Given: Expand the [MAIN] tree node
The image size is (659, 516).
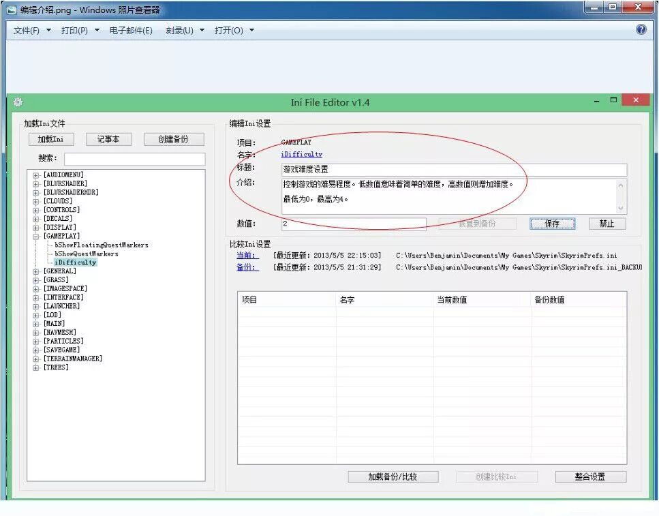Looking at the screenshot, I should click(35, 324).
